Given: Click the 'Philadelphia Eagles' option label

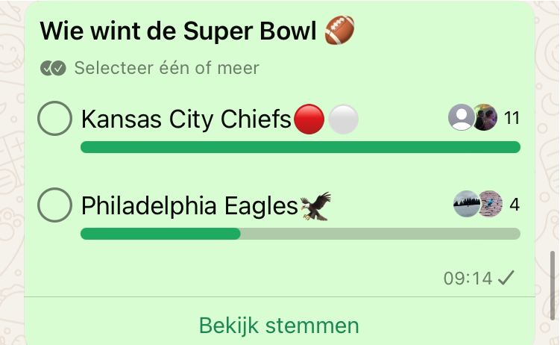Looking at the screenshot, I should [189, 205].
